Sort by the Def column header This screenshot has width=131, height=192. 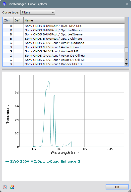point(18,20)
